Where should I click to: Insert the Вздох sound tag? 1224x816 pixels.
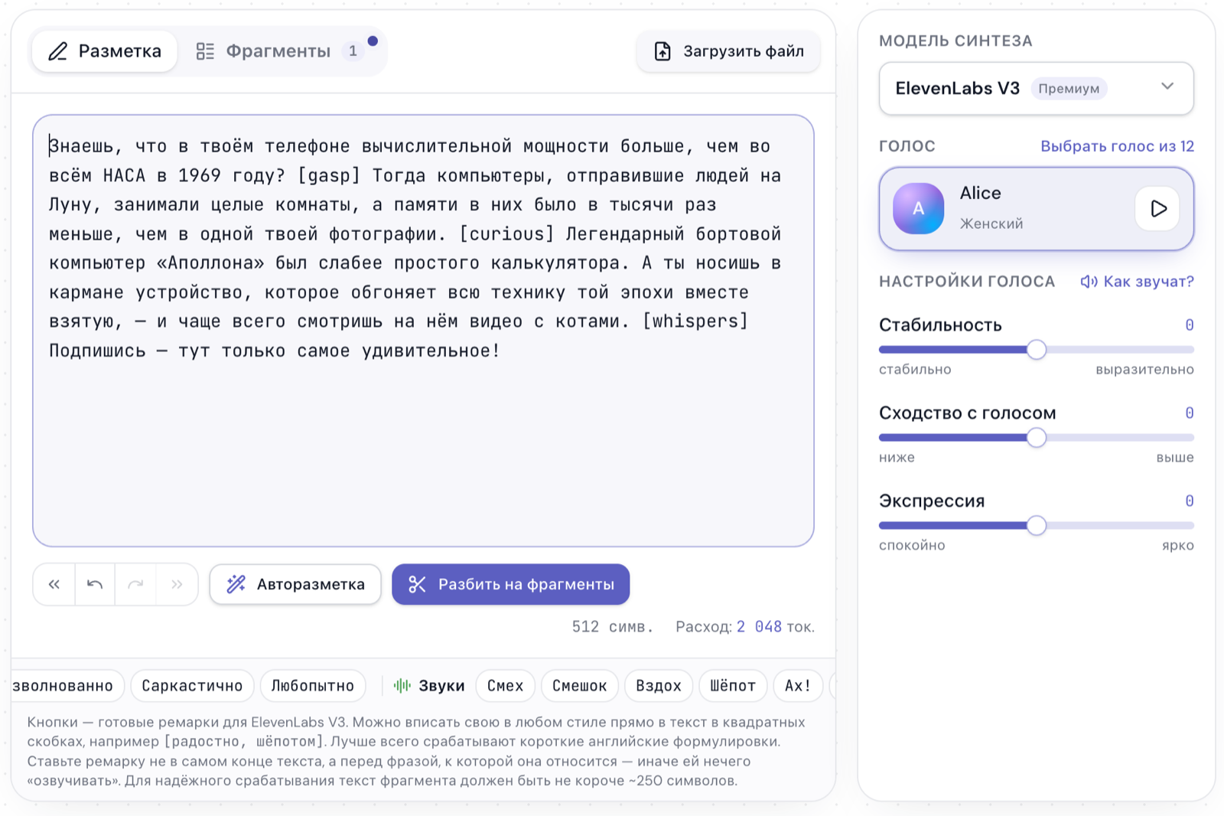point(659,686)
